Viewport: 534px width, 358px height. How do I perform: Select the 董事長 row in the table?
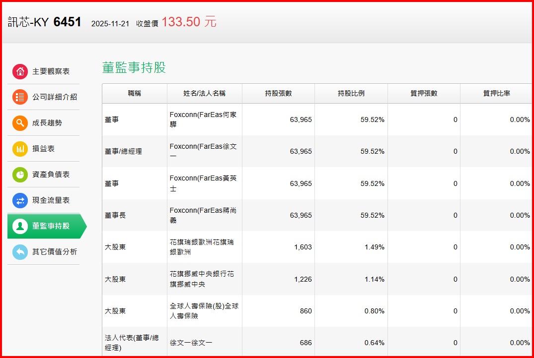pos(115,215)
